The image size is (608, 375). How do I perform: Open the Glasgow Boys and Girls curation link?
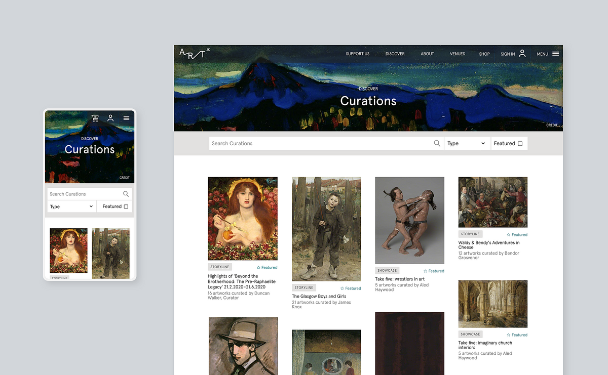(x=320, y=297)
